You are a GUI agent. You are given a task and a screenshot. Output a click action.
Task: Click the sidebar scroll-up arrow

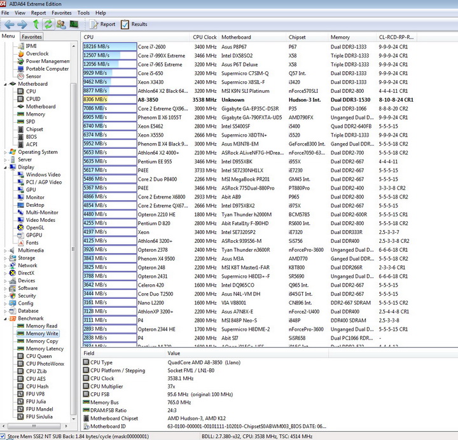[x=74, y=46]
